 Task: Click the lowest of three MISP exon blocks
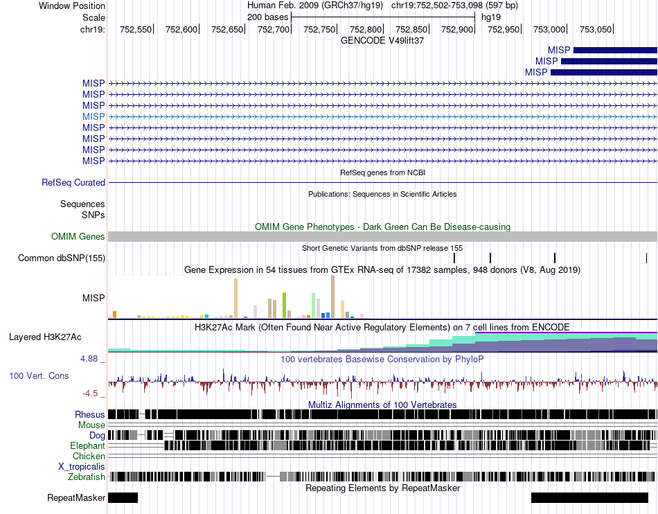(604, 73)
